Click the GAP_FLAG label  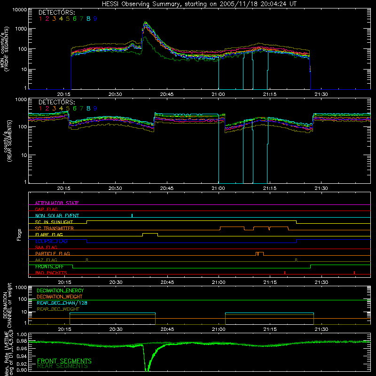46,209
